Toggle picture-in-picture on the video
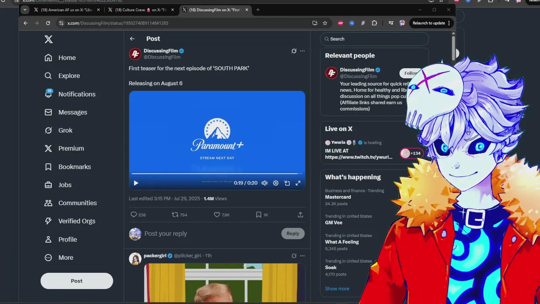This screenshot has height=304, width=540. [x=287, y=183]
